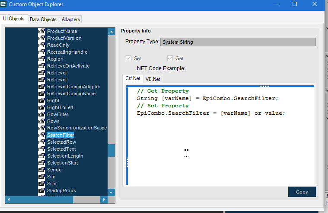Open the Data Objects tab
The height and width of the screenshot is (213, 328).
(x=43, y=19)
